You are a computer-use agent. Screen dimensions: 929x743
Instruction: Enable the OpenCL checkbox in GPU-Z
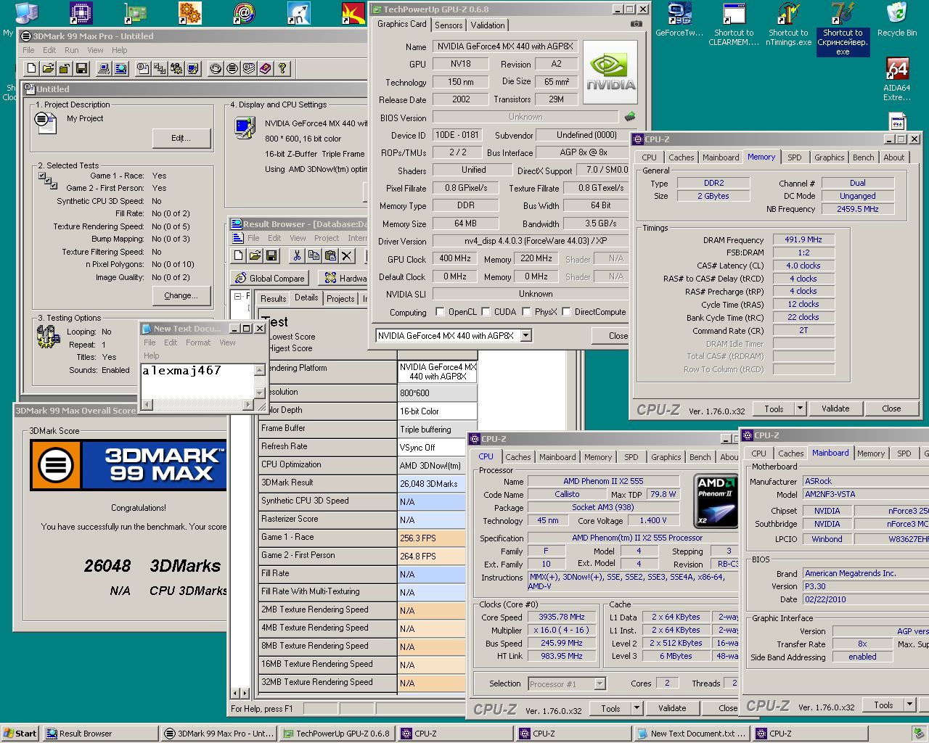click(x=440, y=312)
